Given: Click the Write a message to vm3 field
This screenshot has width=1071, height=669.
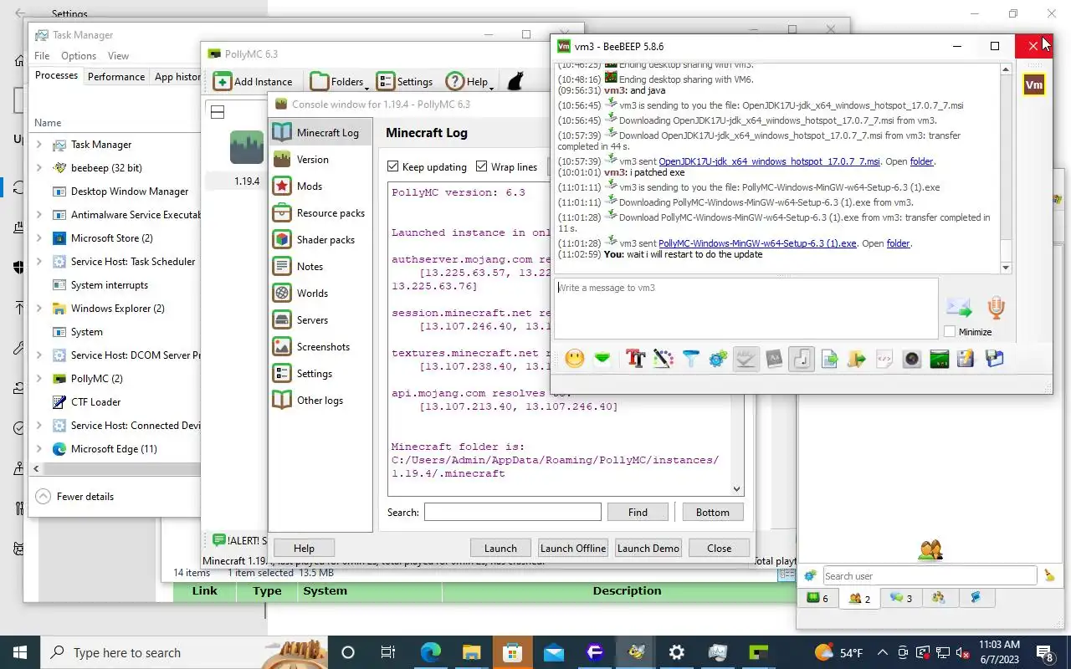Looking at the screenshot, I should coord(746,309).
